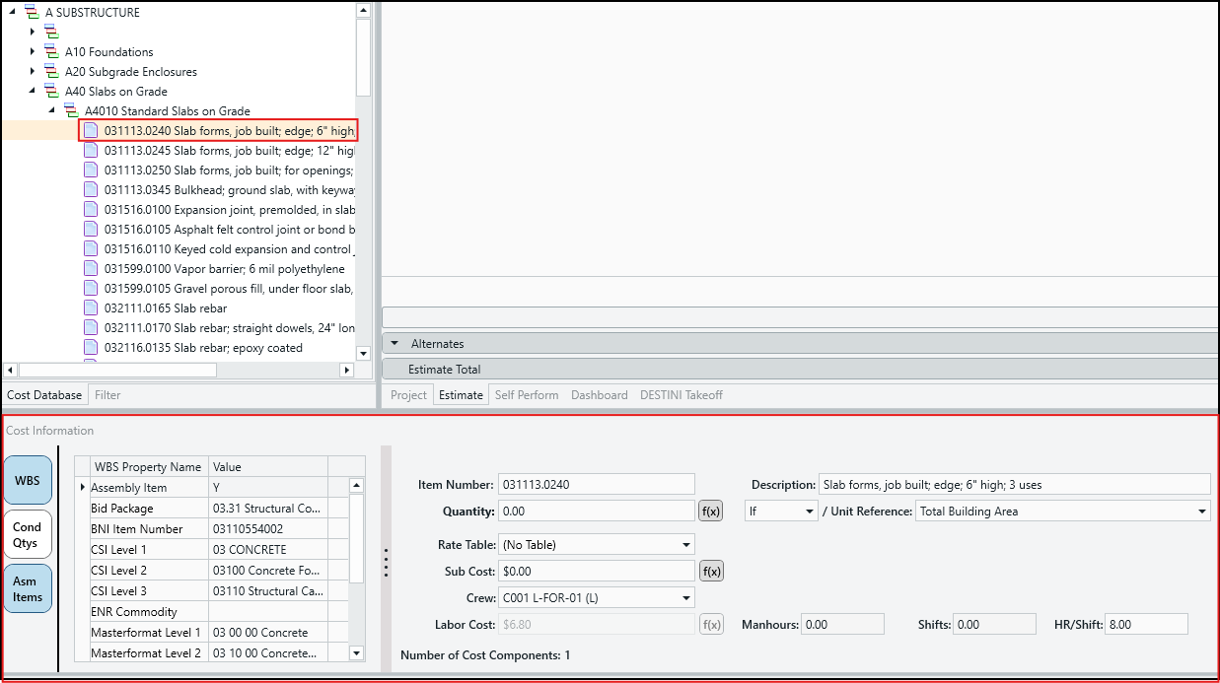
Task: Click the Cond Qtys side button
Action: pyautogui.click(x=28, y=534)
